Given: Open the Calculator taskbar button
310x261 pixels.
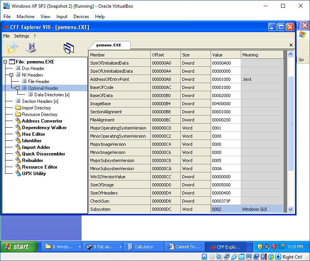Looking at the screenshot, I should pos(144,247).
